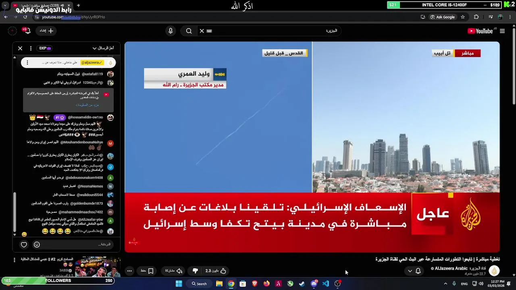Click the 0XP crown badge in chat
This screenshot has width=516, height=290.
[45, 48]
